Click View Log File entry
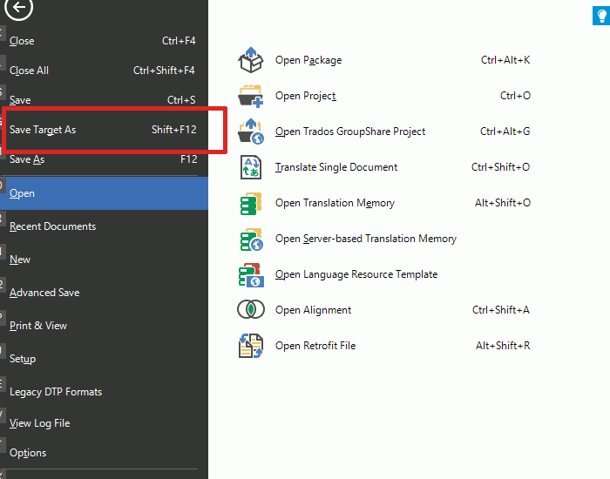This screenshot has height=479, width=610. 39,423
